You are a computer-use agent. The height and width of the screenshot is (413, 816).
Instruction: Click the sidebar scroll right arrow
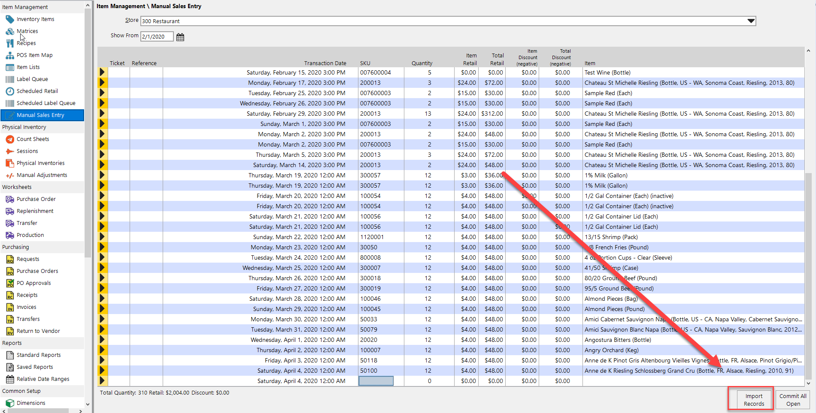(81, 411)
